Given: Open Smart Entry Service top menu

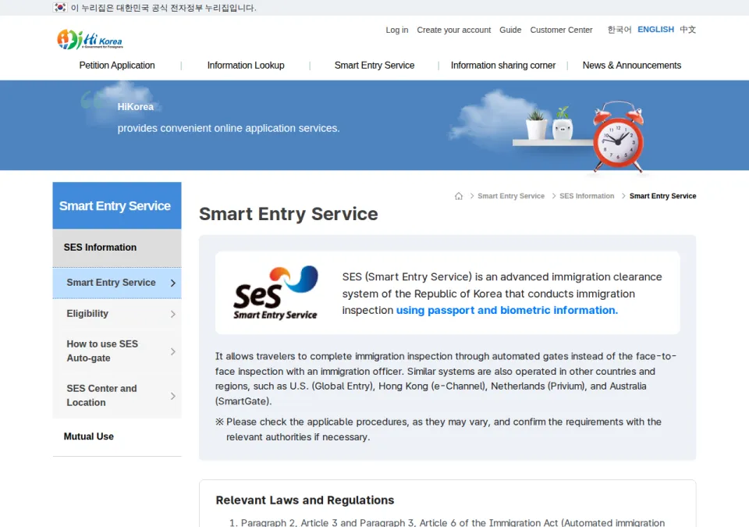Looking at the screenshot, I should point(374,65).
